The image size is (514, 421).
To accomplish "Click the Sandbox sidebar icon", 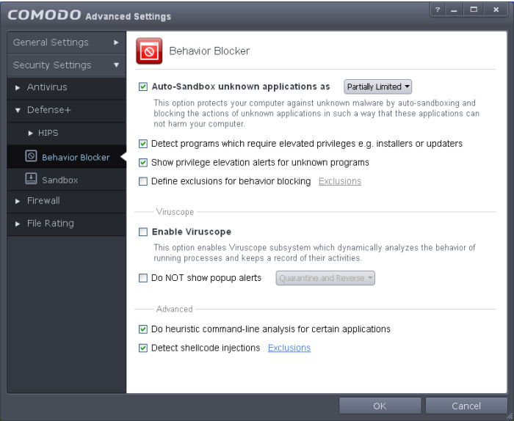I will click(31, 180).
